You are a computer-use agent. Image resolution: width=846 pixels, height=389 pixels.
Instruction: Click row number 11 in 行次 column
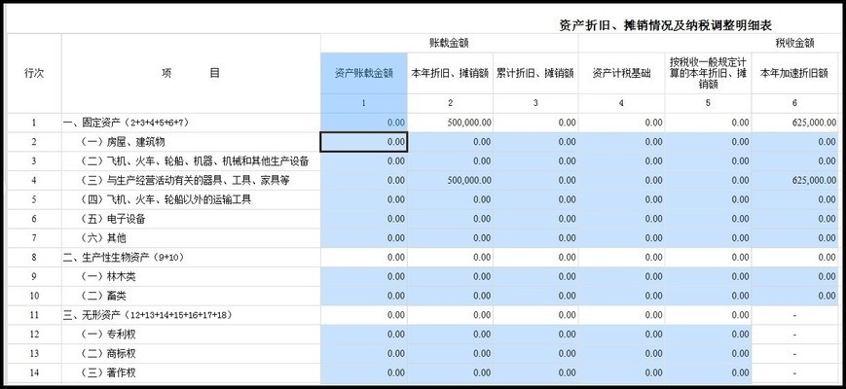pyautogui.click(x=34, y=315)
